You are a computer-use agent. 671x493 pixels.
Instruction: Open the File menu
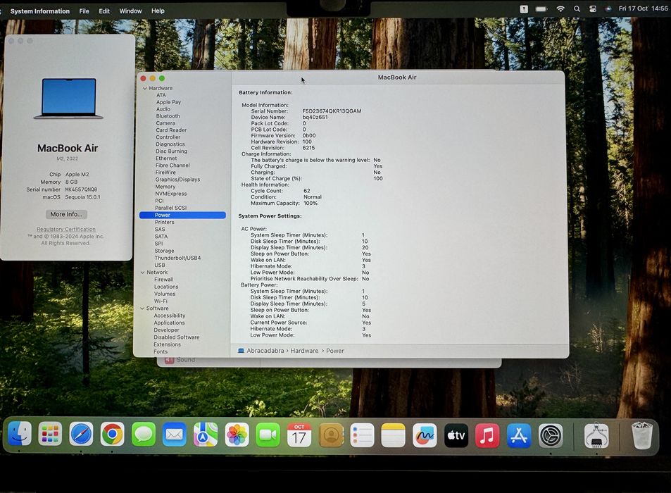pyautogui.click(x=84, y=11)
